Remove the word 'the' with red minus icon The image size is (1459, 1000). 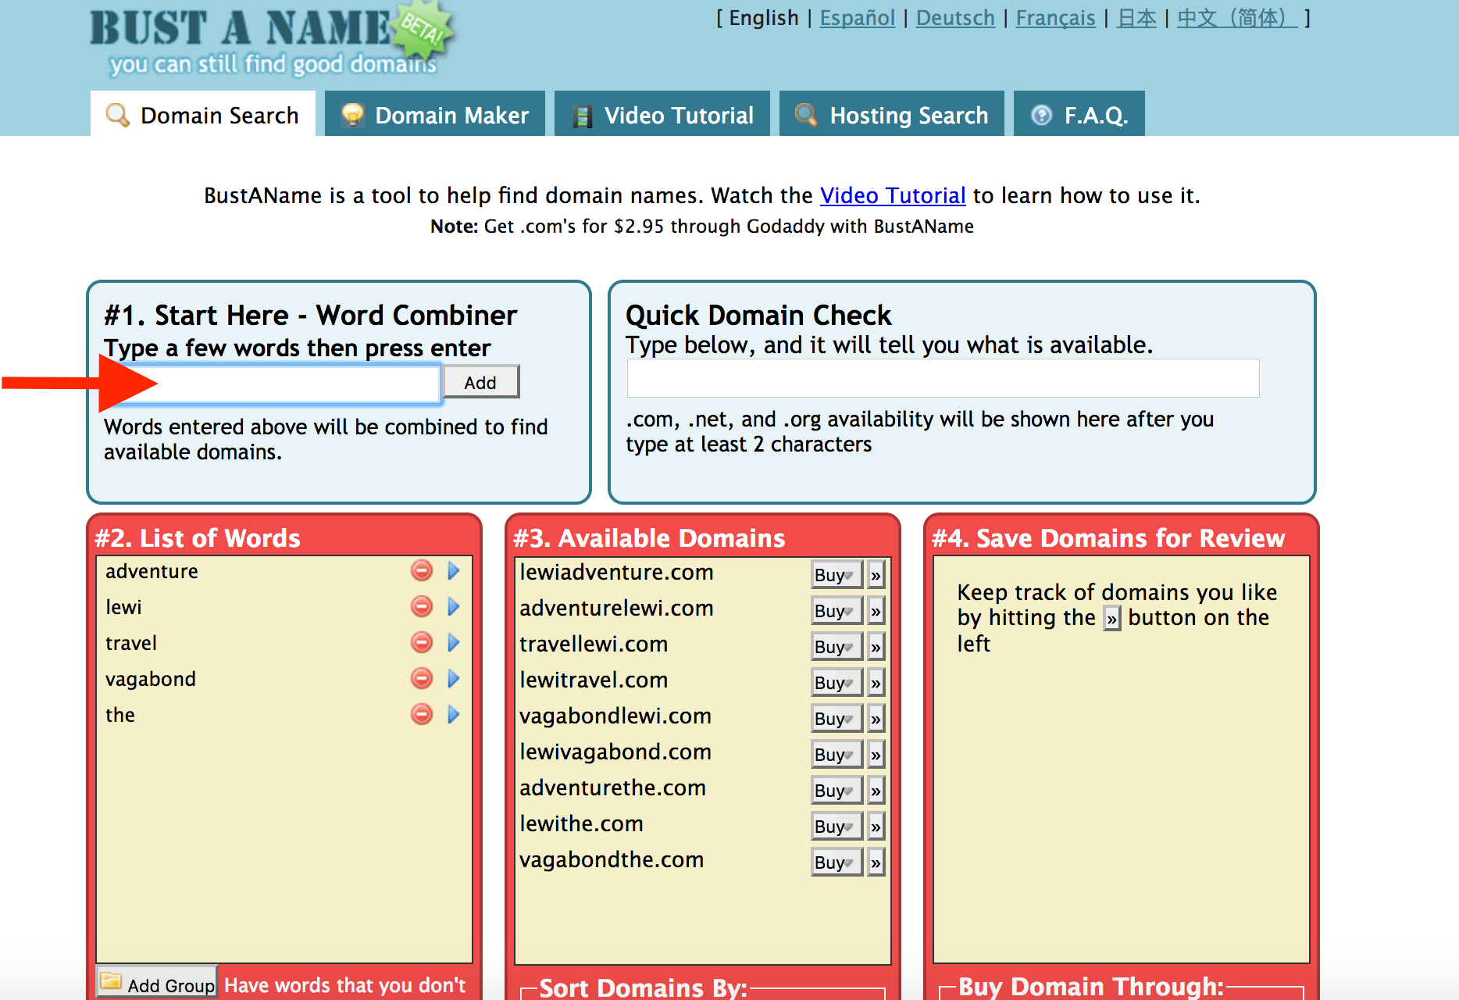422,715
